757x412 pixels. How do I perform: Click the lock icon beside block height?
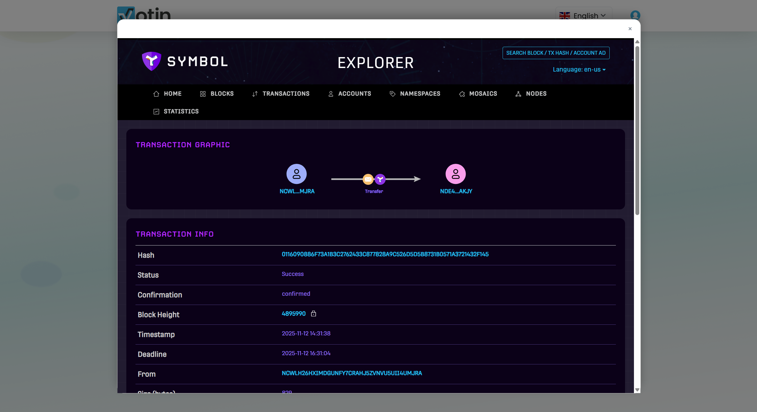coord(314,314)
